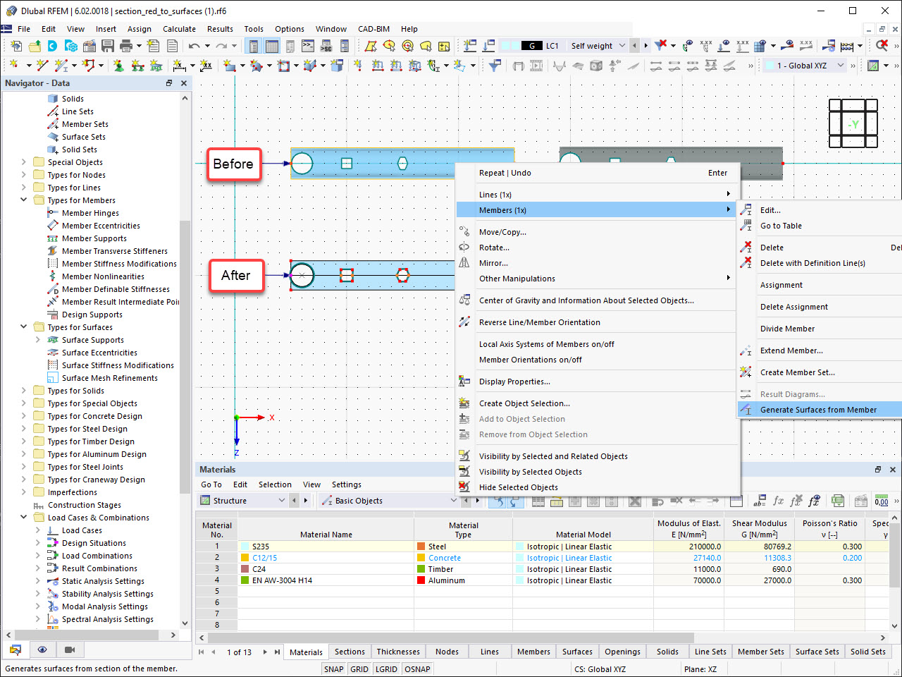
Task: Open the Edit Formula fx icon
Action: point(779,501)
